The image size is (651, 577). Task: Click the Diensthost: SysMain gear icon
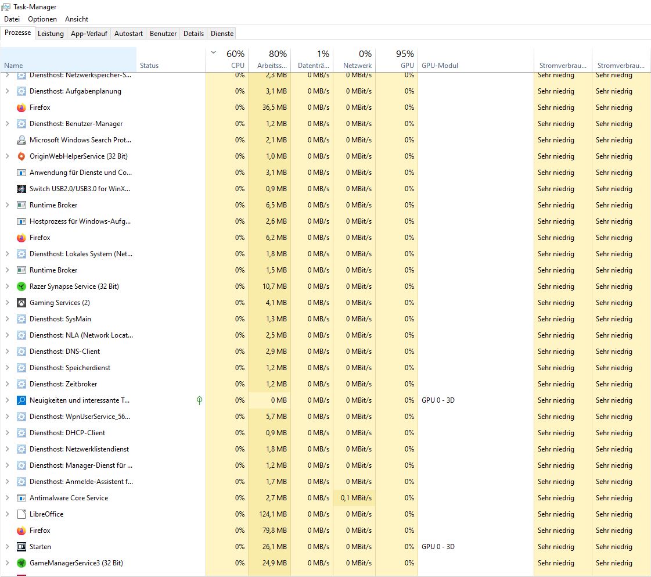pyautogui.click(x=21, y=319)
